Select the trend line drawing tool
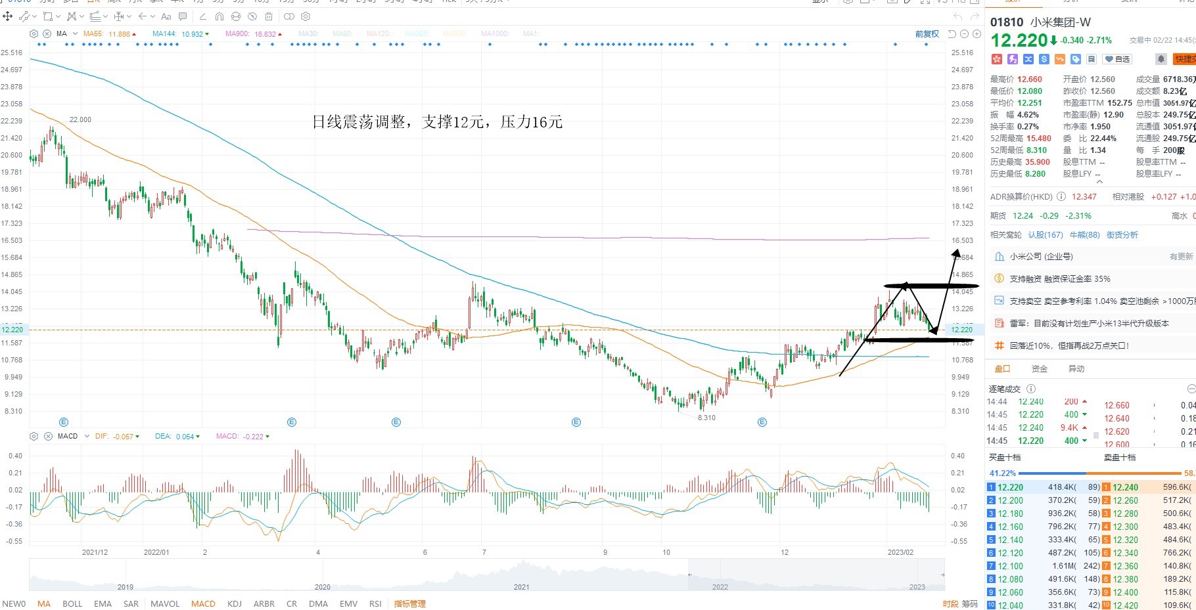The width and height of the screenshot is (1196, 610). pyautogui.click(x=24, y=16)
